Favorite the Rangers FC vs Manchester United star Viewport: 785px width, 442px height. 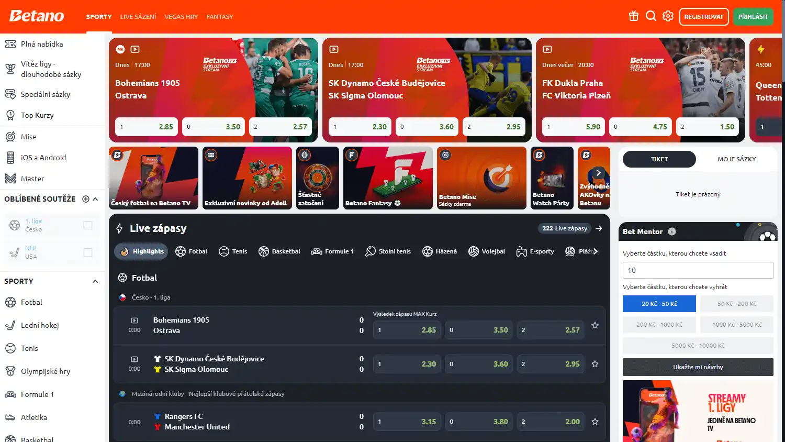pos(595,422)
